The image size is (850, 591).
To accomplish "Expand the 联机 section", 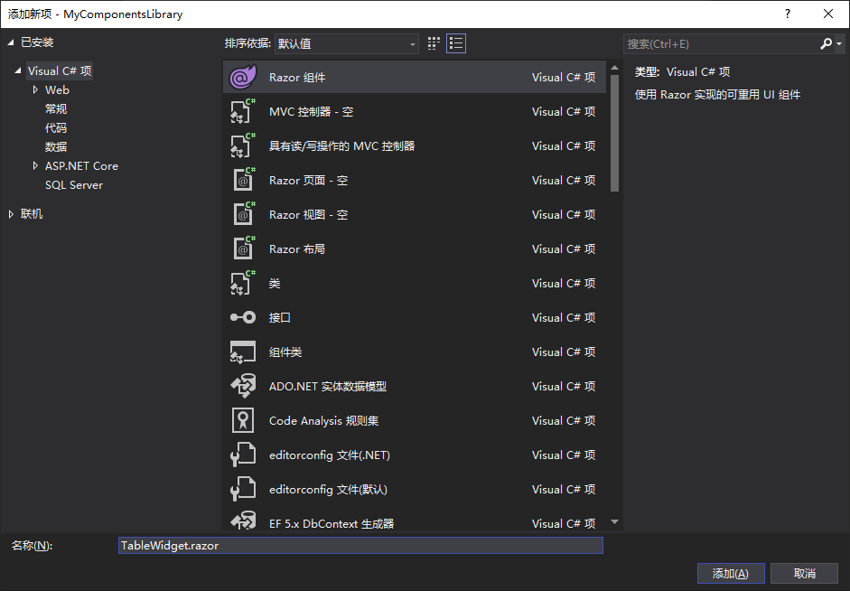I will [x=11, y=214].
